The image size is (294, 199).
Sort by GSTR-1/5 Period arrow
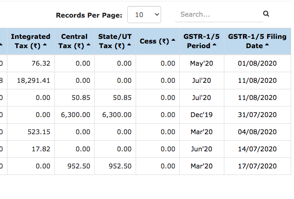point(215,44)
